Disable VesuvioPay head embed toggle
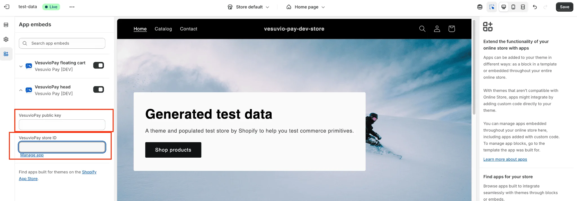Image resolution: width=577 pixels, height=201 pixels. point(99,90)
